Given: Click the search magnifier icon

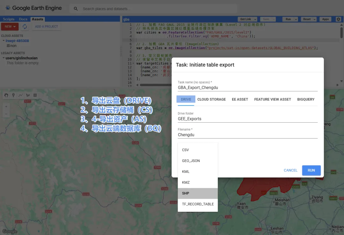Looking at the screenshot, I should pyautogui.click(x=76, y=9).
